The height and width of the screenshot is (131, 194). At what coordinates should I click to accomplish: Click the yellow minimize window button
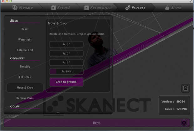coord(7,1)
